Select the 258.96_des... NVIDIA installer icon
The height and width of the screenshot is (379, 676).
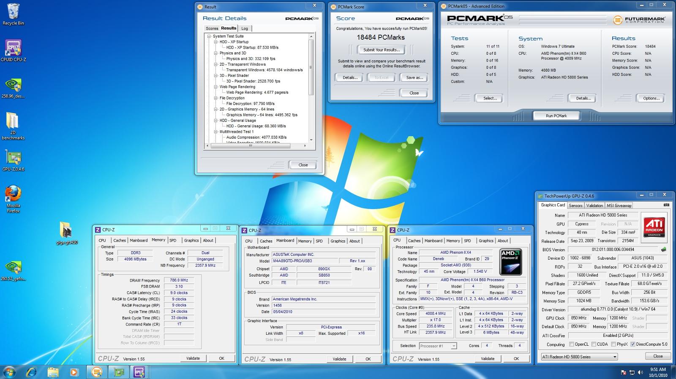(x=13, y=88)
